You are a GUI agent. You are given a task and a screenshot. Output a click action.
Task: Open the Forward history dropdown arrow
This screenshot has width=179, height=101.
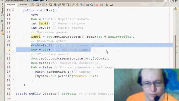46,5
